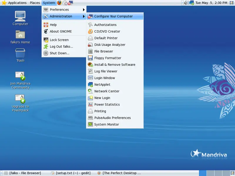Image resolution: width=235 pixels, height=176 pixels.
Task: Select the active blue workspace
Action: point(203,173)
